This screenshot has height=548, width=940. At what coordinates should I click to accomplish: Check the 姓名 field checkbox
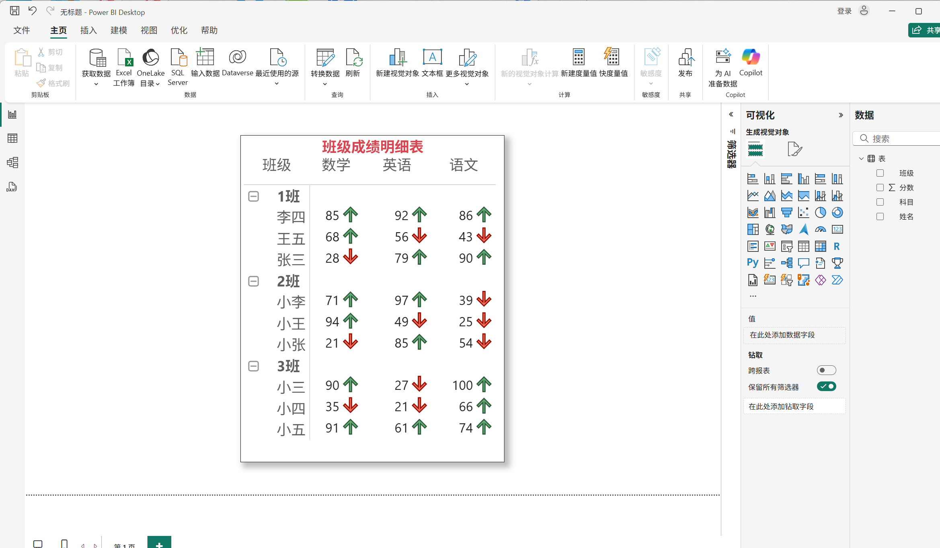880,216
